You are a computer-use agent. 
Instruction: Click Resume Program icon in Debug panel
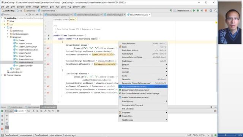coord(2,116)
